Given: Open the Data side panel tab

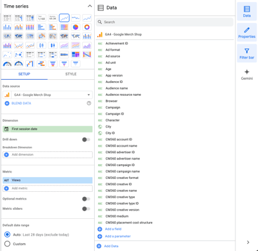Looking at the screenshot, I should click(x=247, y=12).
